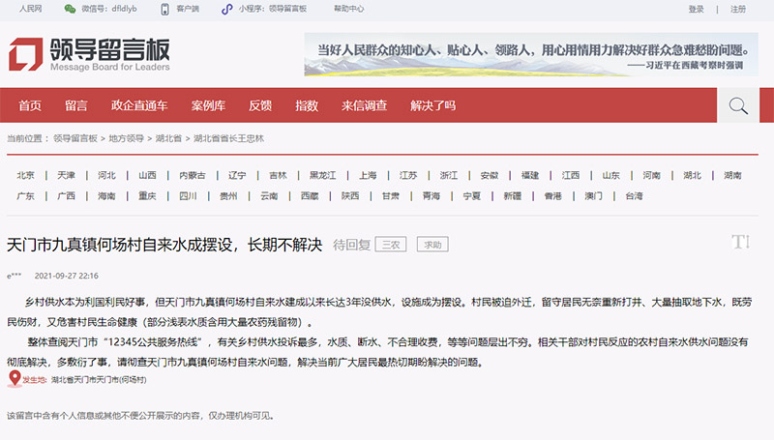Click the WeChat green icon
Image resolution: width=774 pixels, height=440 pixels.
coord(70,9)
